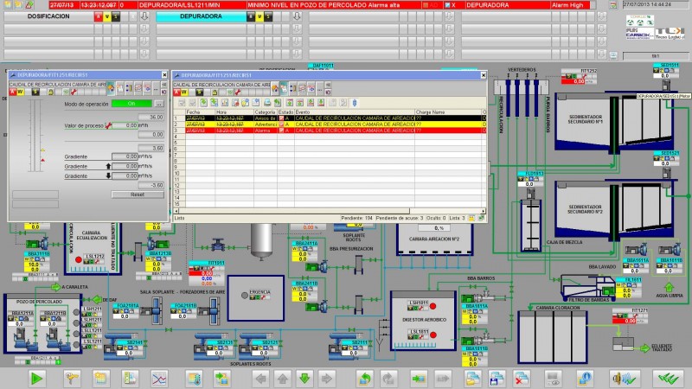Click the limits view icon in left faceplate toolbar
The image size is (692, 389).
pos(129,88)
